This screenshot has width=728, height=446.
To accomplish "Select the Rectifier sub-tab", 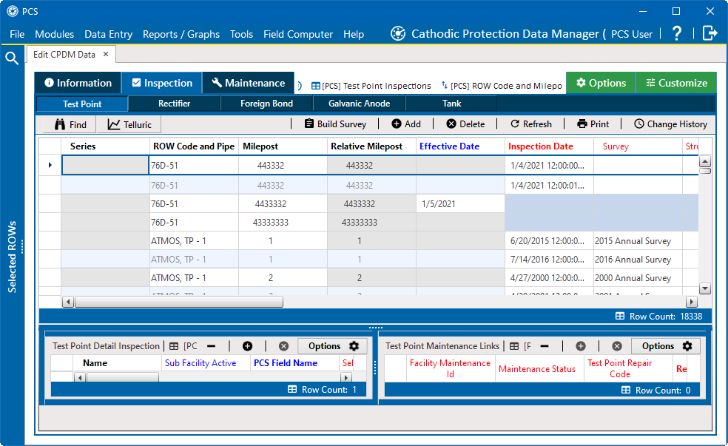I will (x=174, y=104).
